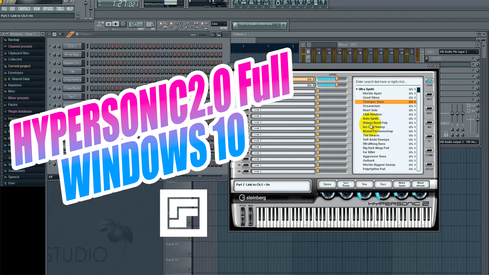The height and width of the screenshot is (275, 489).
Task: Show the Step Sequencer via toolbar icon
Action: pos(244,3)
